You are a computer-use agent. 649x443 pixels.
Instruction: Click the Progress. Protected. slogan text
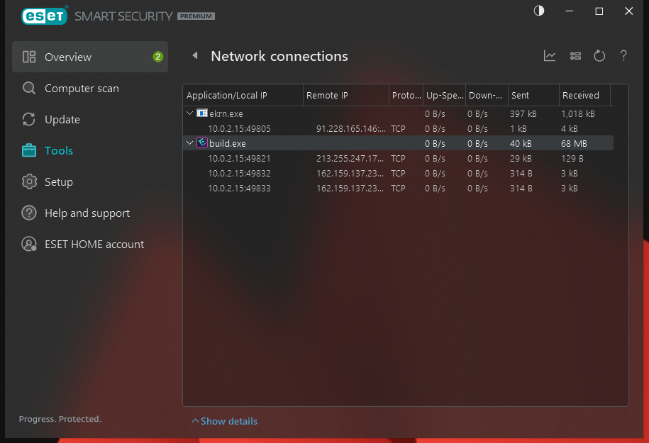click(60, 419)
